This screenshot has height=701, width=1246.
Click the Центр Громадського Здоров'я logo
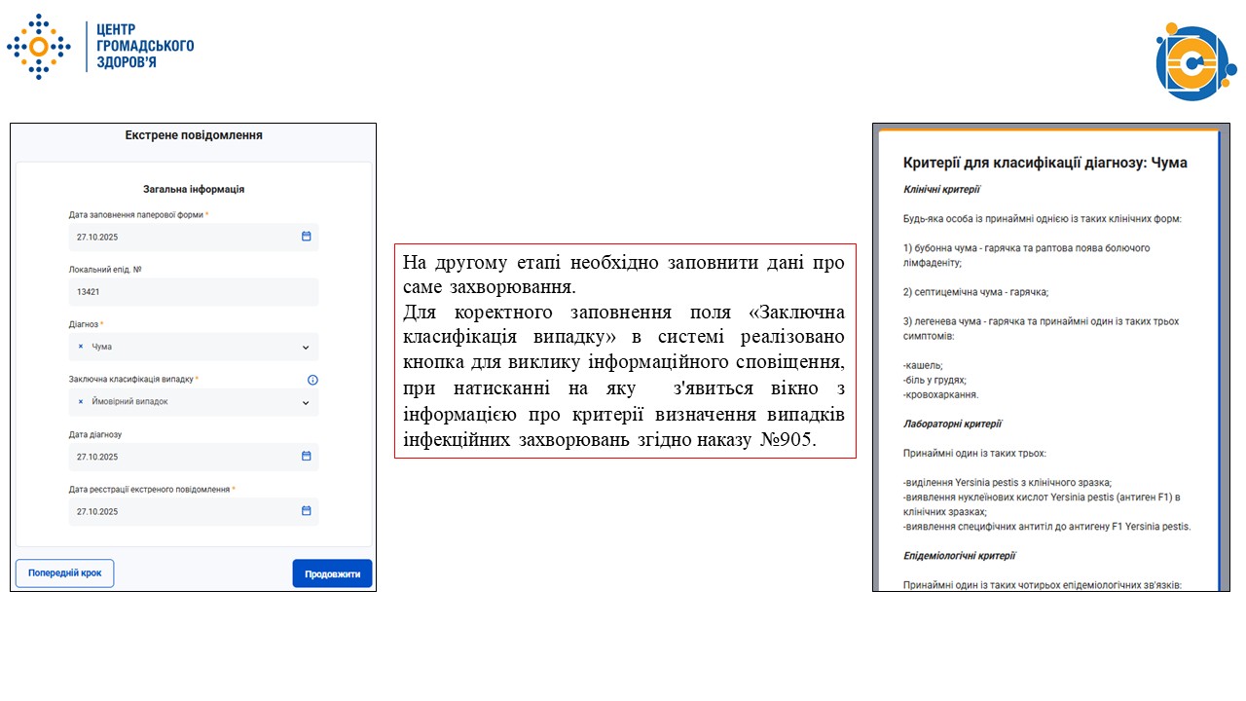coord(102,45)
